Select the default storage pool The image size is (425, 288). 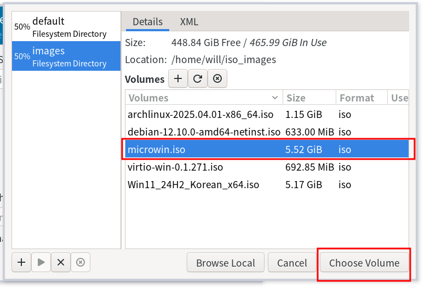pyautogui.click(x=66, y=26)
